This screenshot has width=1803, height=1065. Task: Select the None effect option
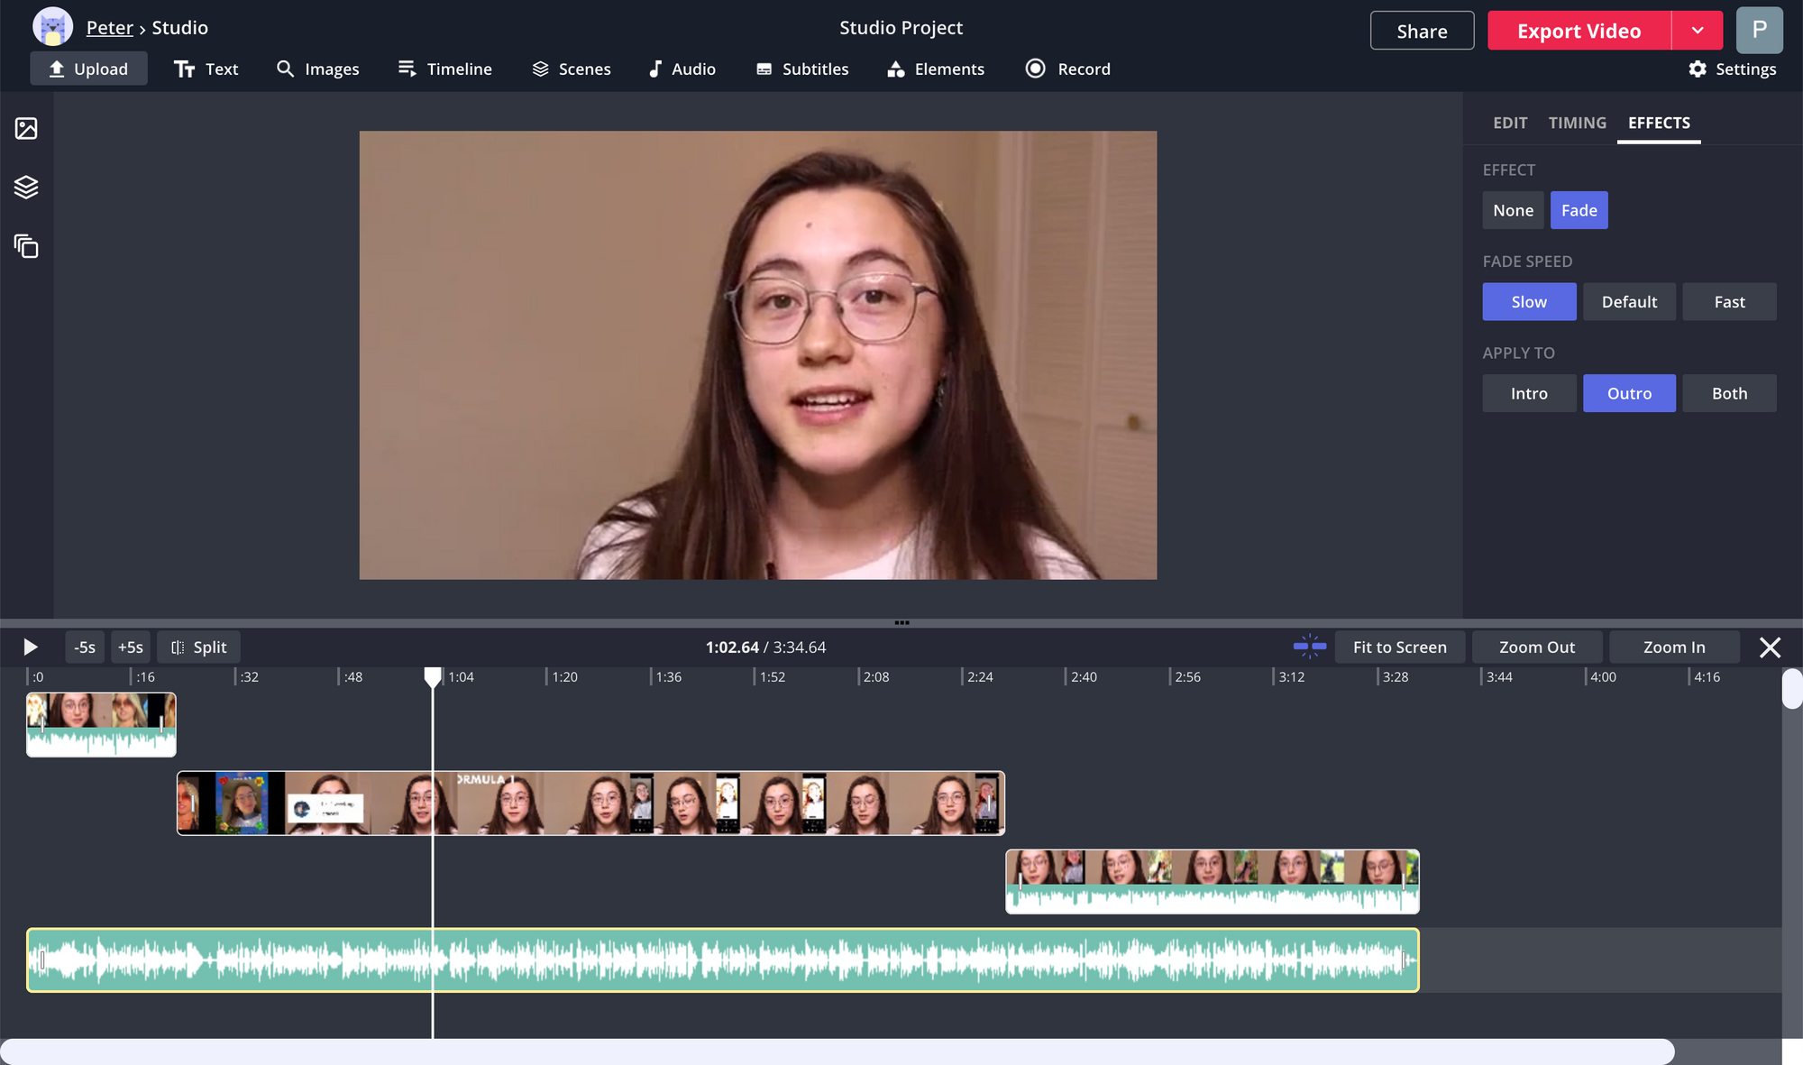click(x=1513, y=210)
